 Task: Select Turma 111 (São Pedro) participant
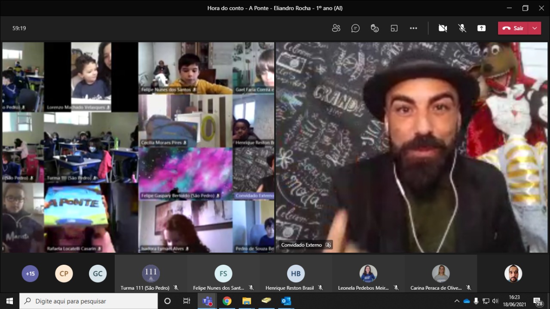point(151,273)
